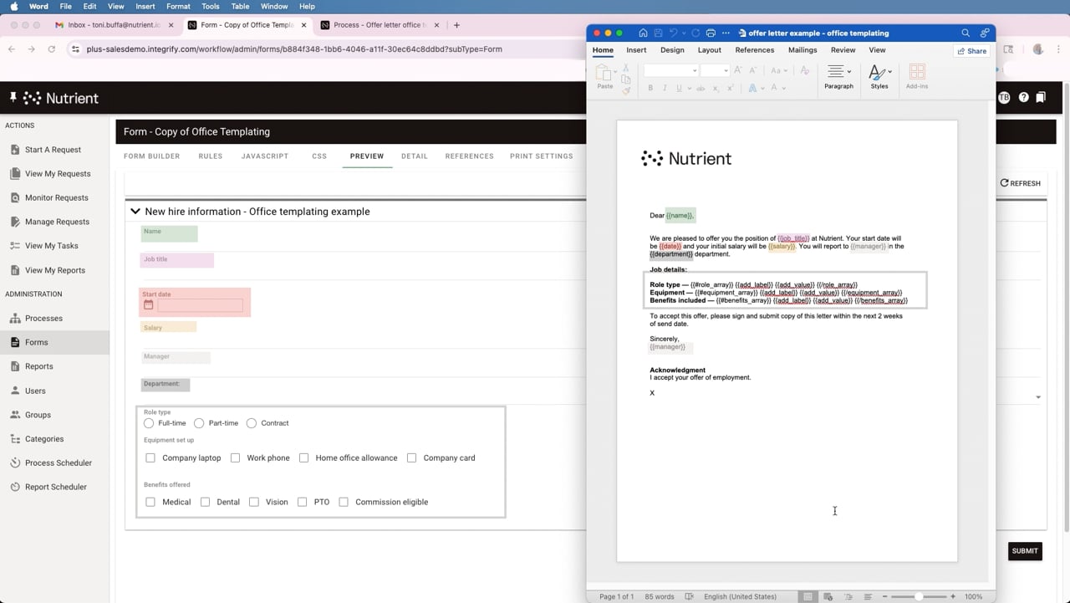This screenshot has width=1070, height=603.
Task: Select the Part-time radio button
Action: (199, 423)
